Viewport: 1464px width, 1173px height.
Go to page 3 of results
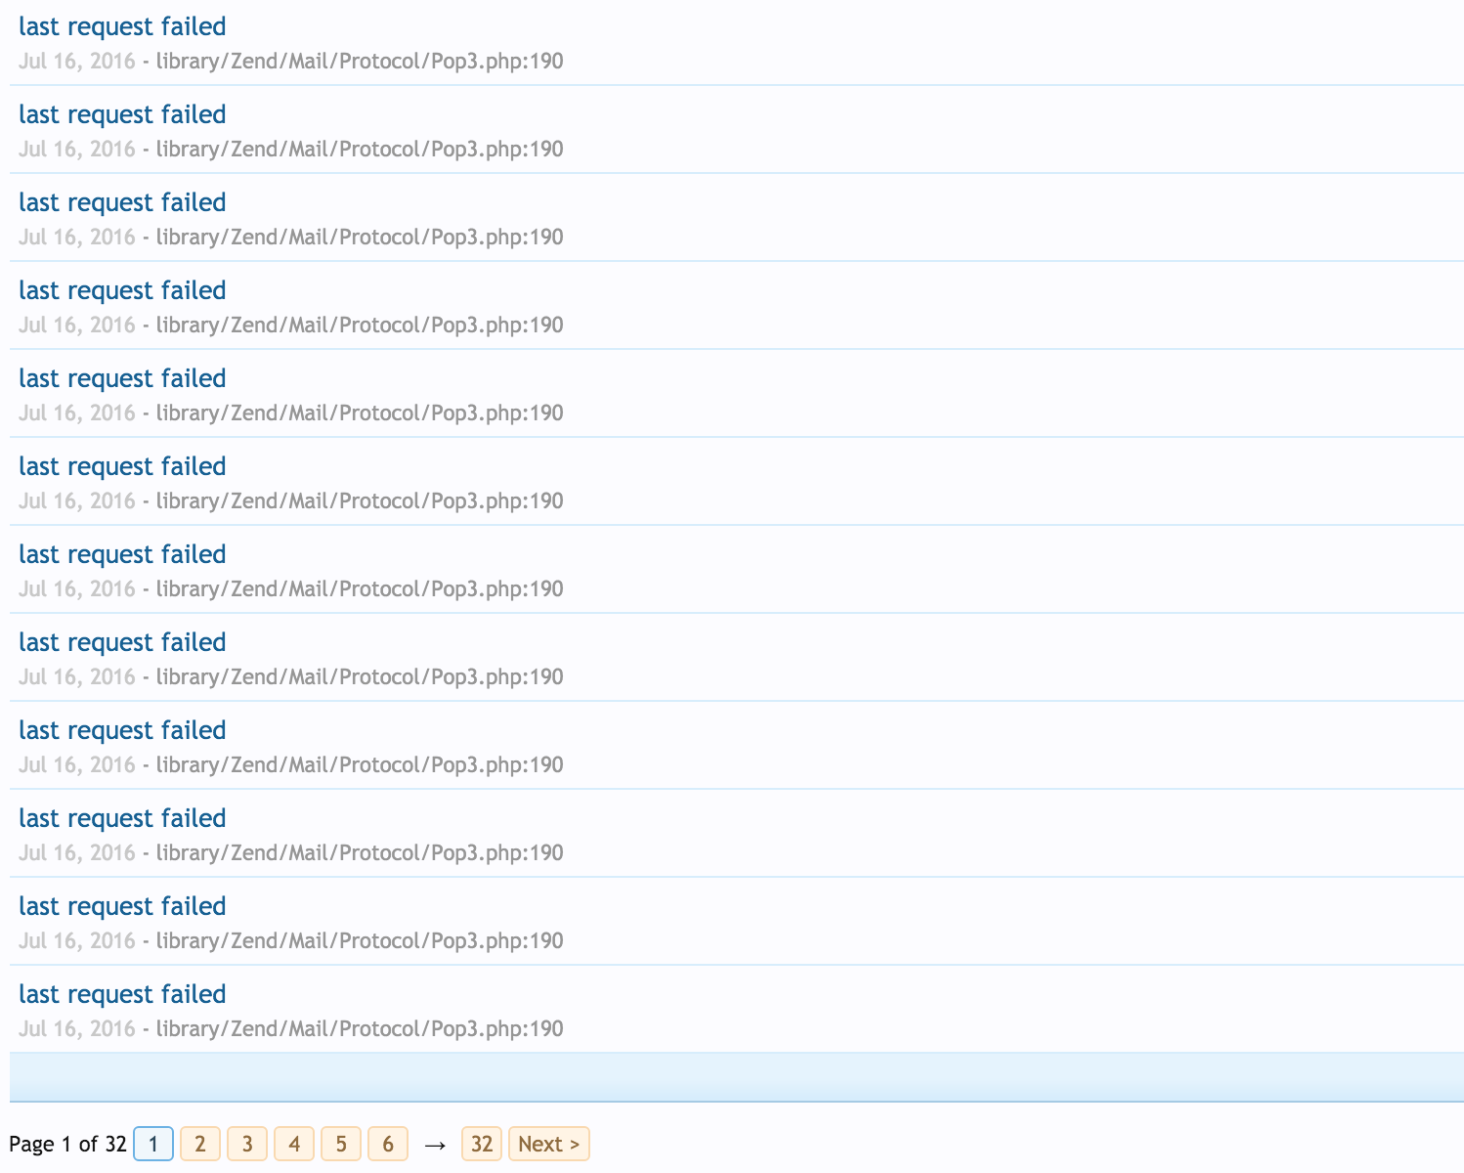(x=247, y=1144)
